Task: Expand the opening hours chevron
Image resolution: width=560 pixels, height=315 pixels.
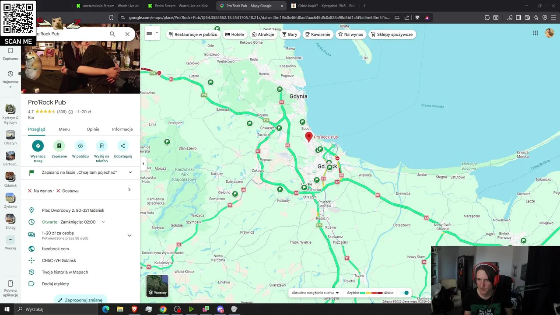Action: click(x=103, y=222)
